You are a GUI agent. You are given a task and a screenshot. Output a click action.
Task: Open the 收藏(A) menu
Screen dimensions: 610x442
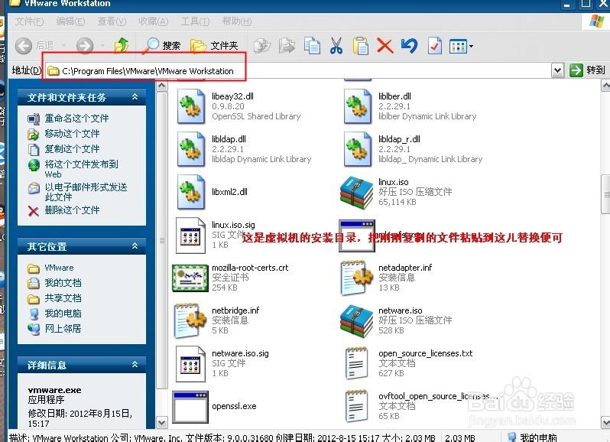pyautogui.click(x=154, y=21)
